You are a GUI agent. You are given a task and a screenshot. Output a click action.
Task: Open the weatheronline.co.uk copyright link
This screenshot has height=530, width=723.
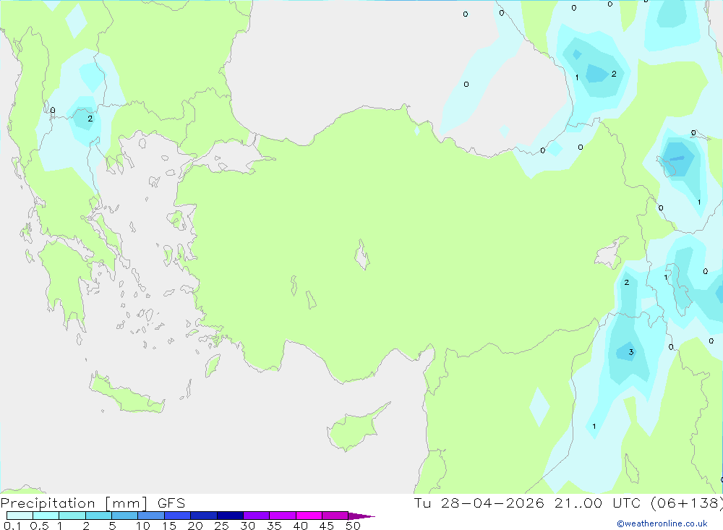pos(662,523)
